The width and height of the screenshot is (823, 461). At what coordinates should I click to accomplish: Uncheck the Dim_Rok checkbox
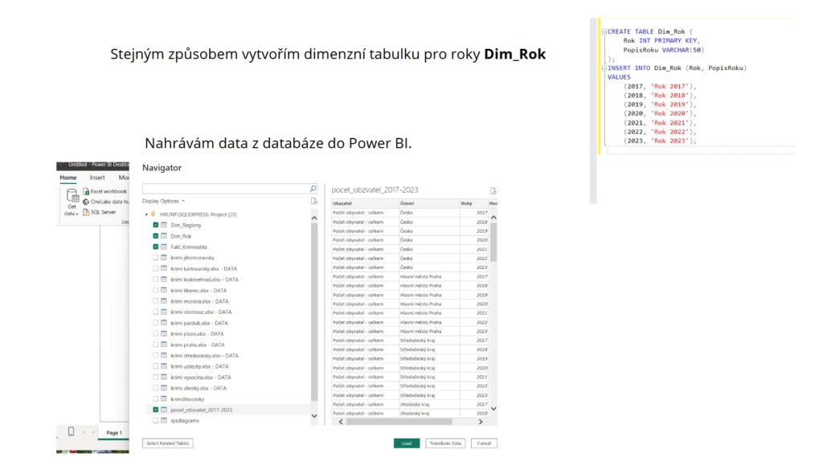(155, 236)
